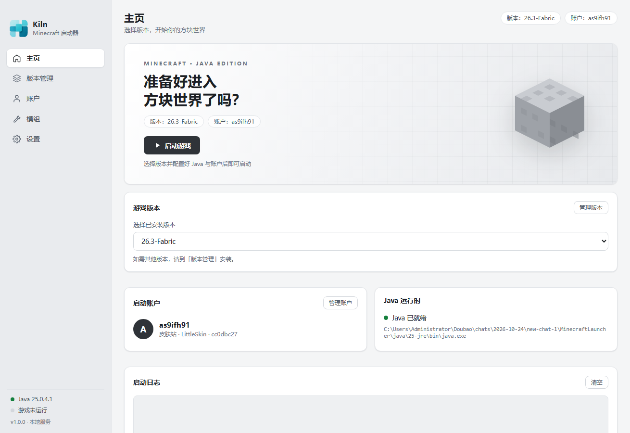Click the 如需其他版本 hint text

(185, 259)
